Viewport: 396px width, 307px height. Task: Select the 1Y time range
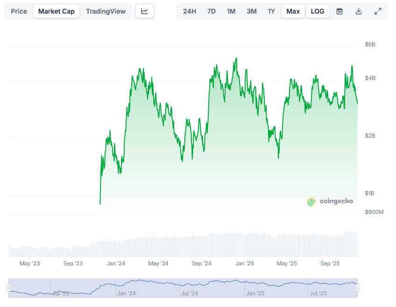[271, 11]
